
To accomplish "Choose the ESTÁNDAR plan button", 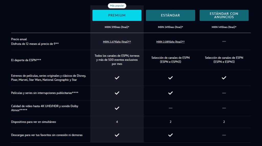I will point(170,15).
